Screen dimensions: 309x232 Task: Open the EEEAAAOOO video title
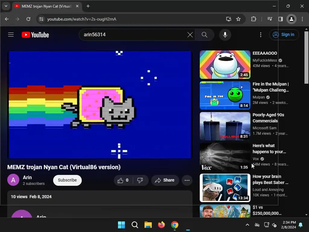coord(265,53)
